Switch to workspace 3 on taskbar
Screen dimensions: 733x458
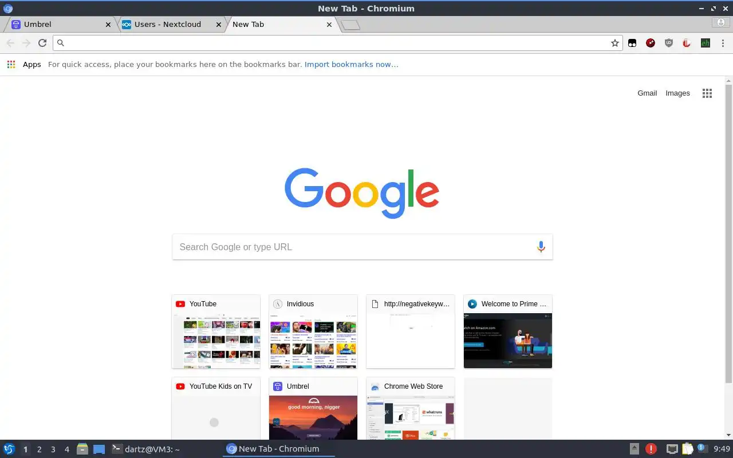click(53, 449)
